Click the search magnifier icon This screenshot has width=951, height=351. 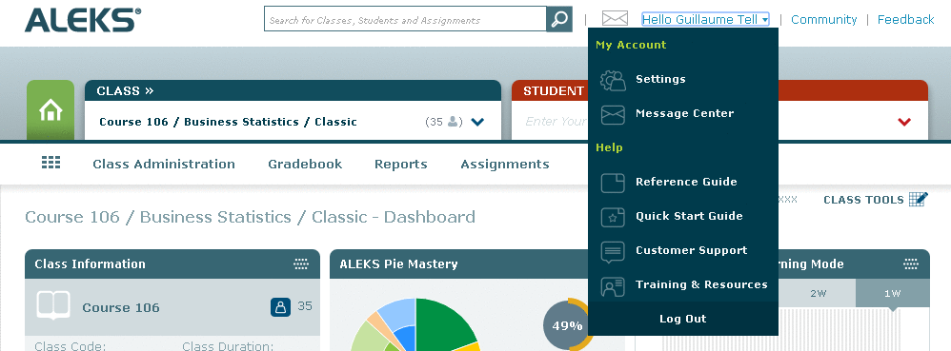coord(559,19)
